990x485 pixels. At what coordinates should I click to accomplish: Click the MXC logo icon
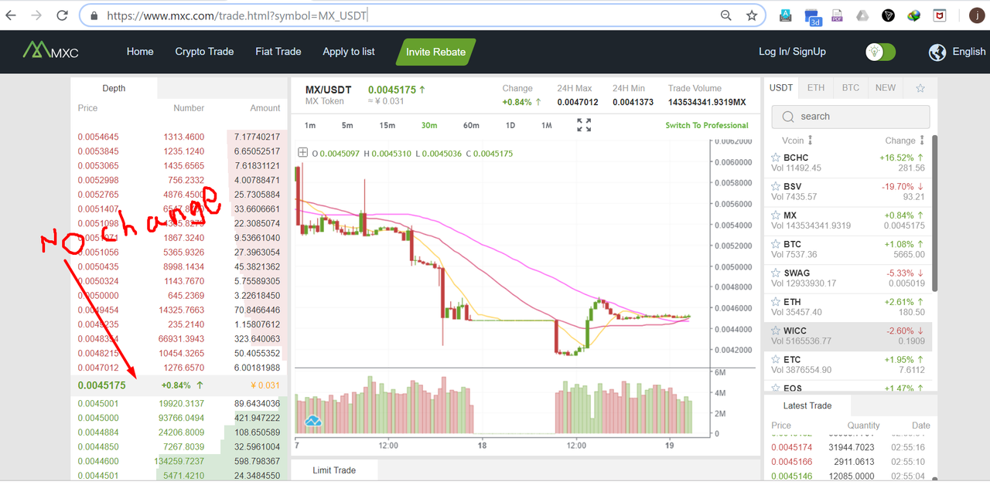tap(36, 51)
